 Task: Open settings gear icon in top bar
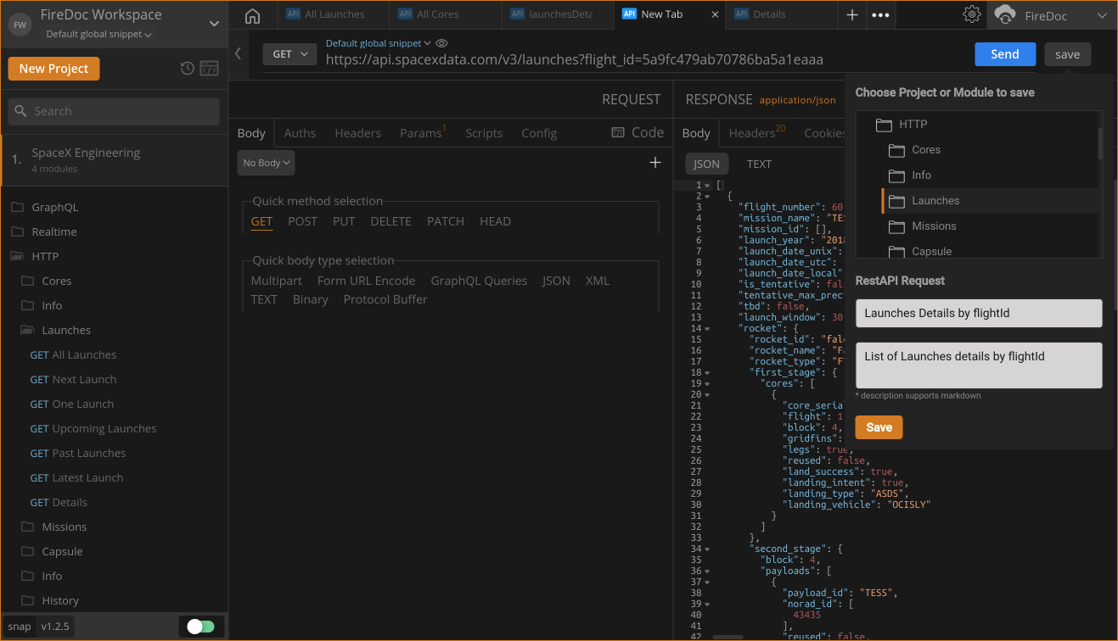(x=972, y=14)
